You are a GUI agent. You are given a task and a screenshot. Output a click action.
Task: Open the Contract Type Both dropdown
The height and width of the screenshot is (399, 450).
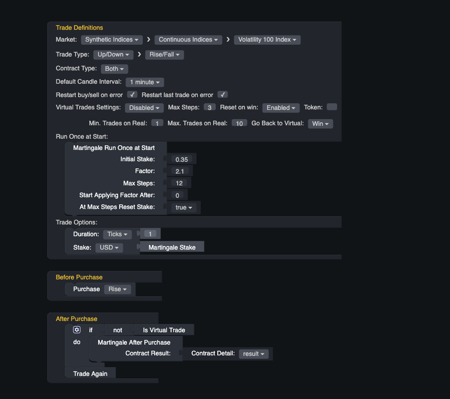click(x=114, y=68)
